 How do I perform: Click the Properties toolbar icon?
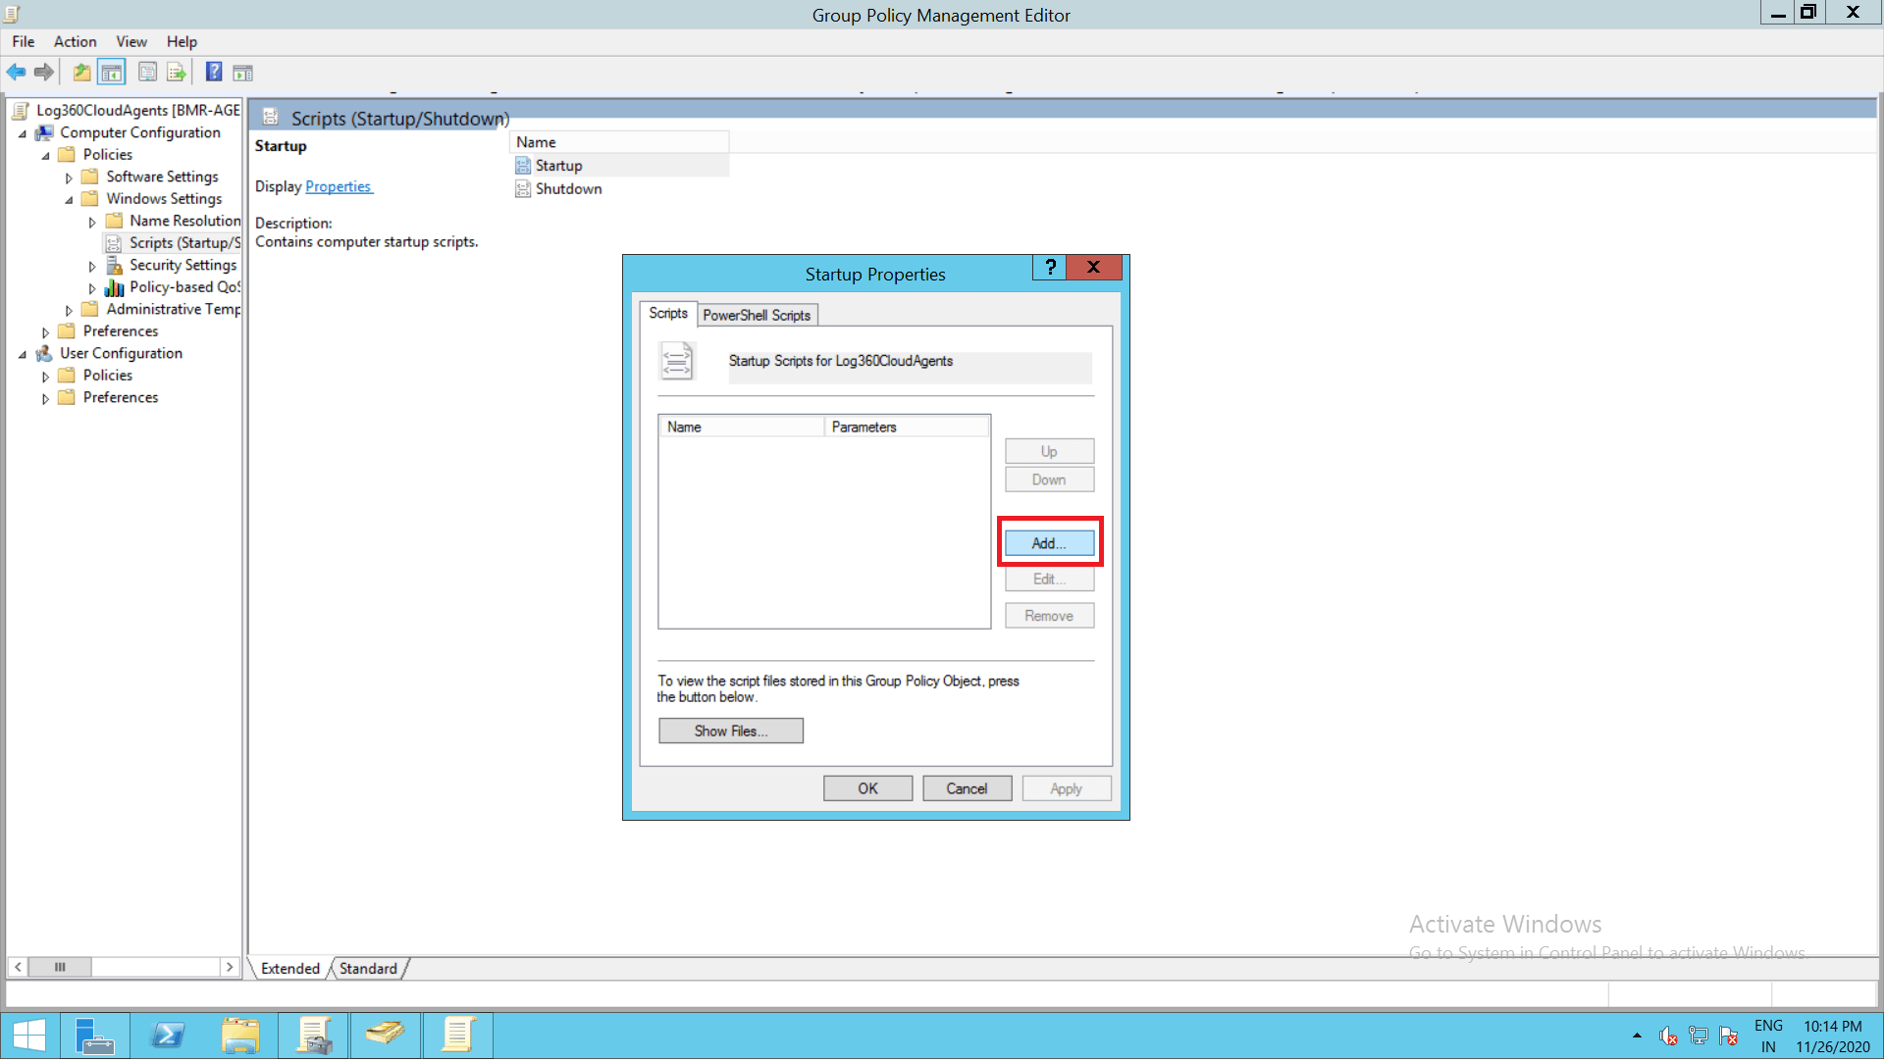[147, 73]
